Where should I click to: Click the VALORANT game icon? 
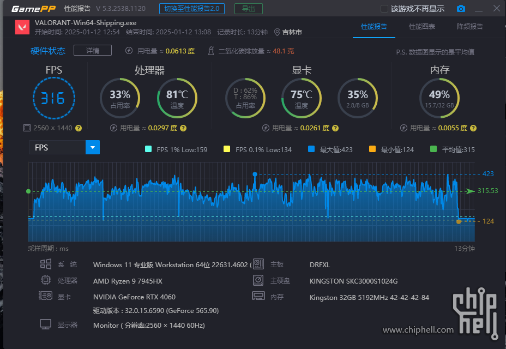click(22, 27)
